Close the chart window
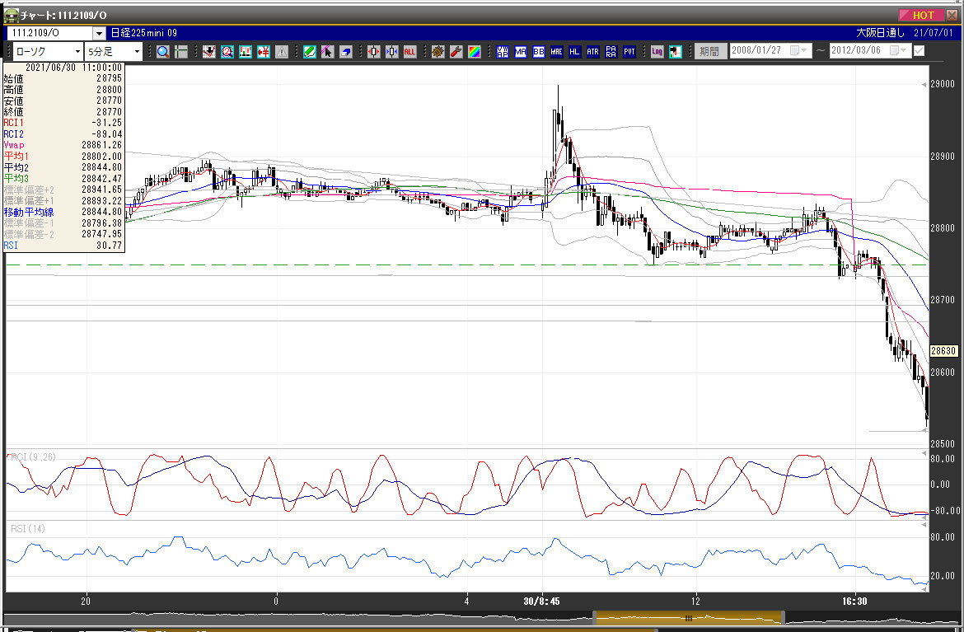Screen dimensions: 964x632 pyautogui.click(x=952, y=16)
